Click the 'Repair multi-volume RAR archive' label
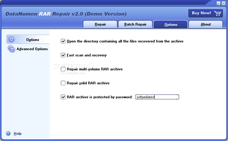This screenshot has height=141, width=228. tap(95, 69)
